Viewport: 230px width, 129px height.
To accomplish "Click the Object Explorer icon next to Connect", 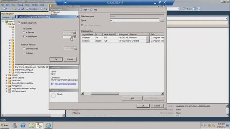I will (13, 18).
